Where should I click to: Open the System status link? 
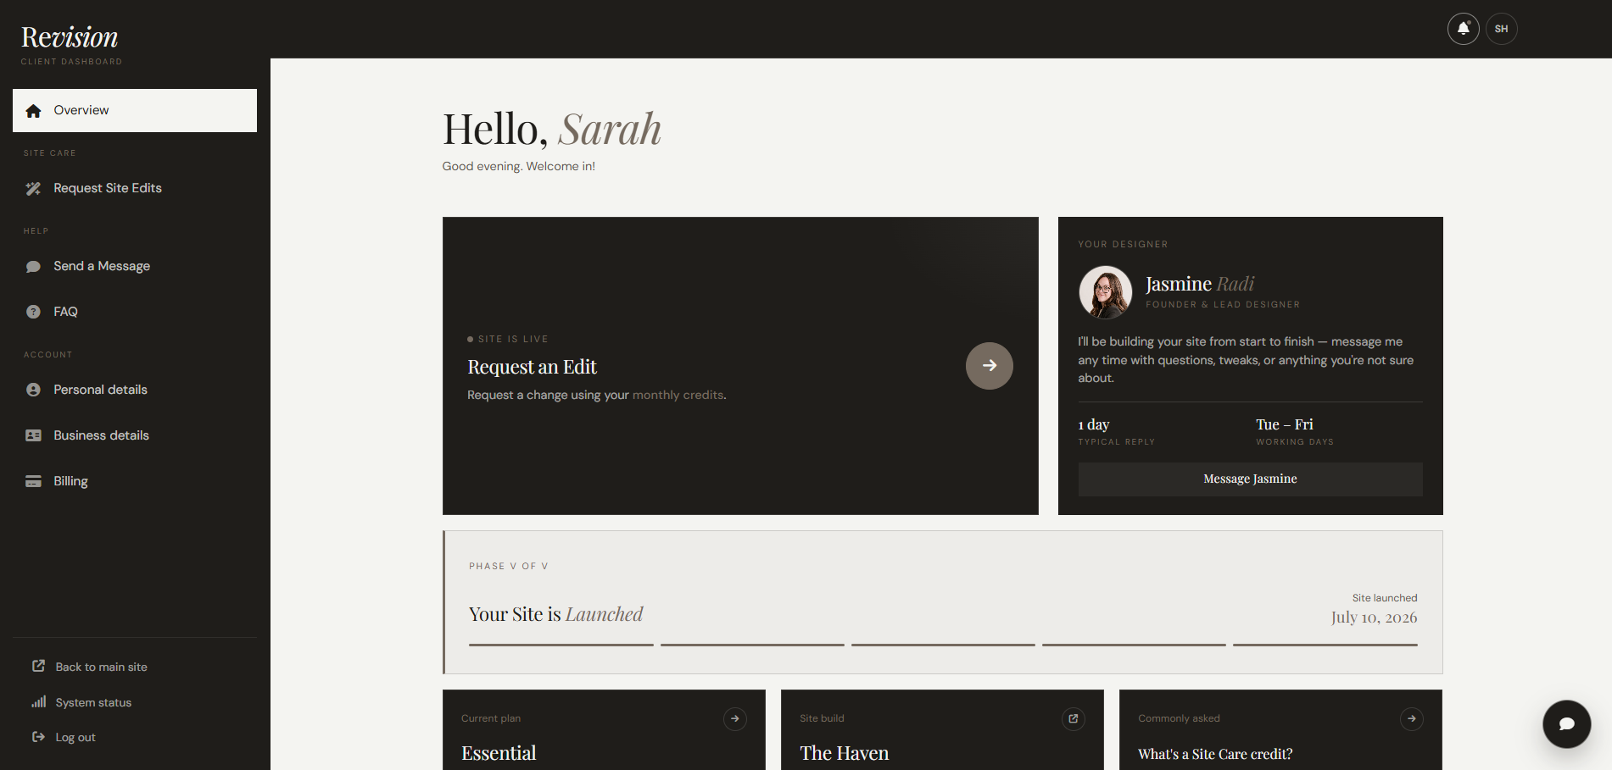pyautogui.click(x=93, y=702)
